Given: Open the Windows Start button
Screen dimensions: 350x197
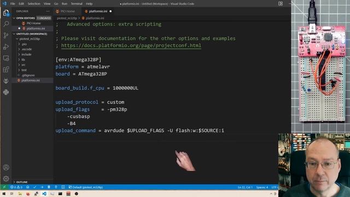Looking at the screenshot, I should pyautogui.click(x=4, y=194).
